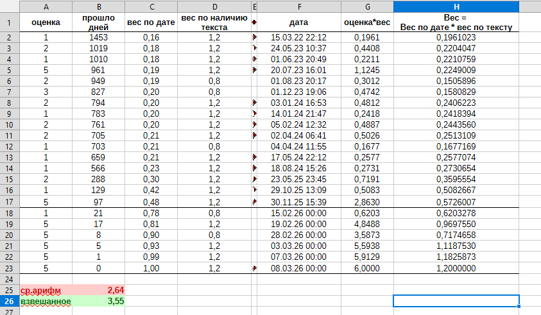
Task: Click the 'оценка*вес' header cell
Action: click(367, 22)
